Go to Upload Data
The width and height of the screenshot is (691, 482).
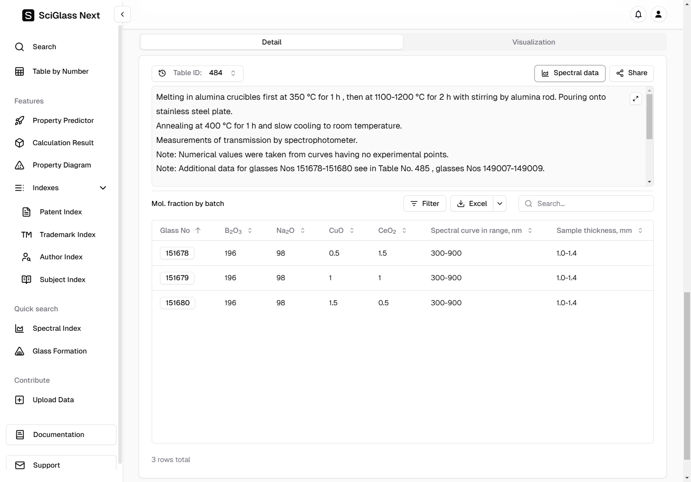click(53, 400)
